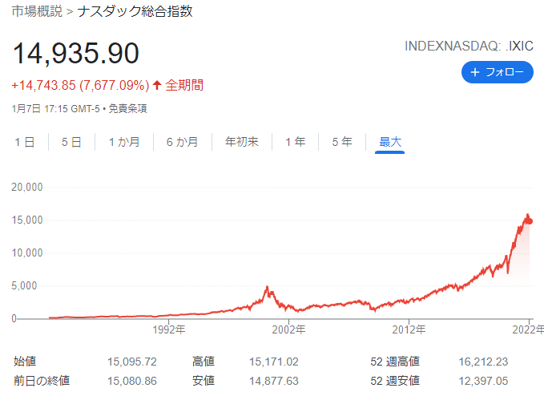544x396 pixels.
Task: Click the 2012年 axis label
Action: 409,329
